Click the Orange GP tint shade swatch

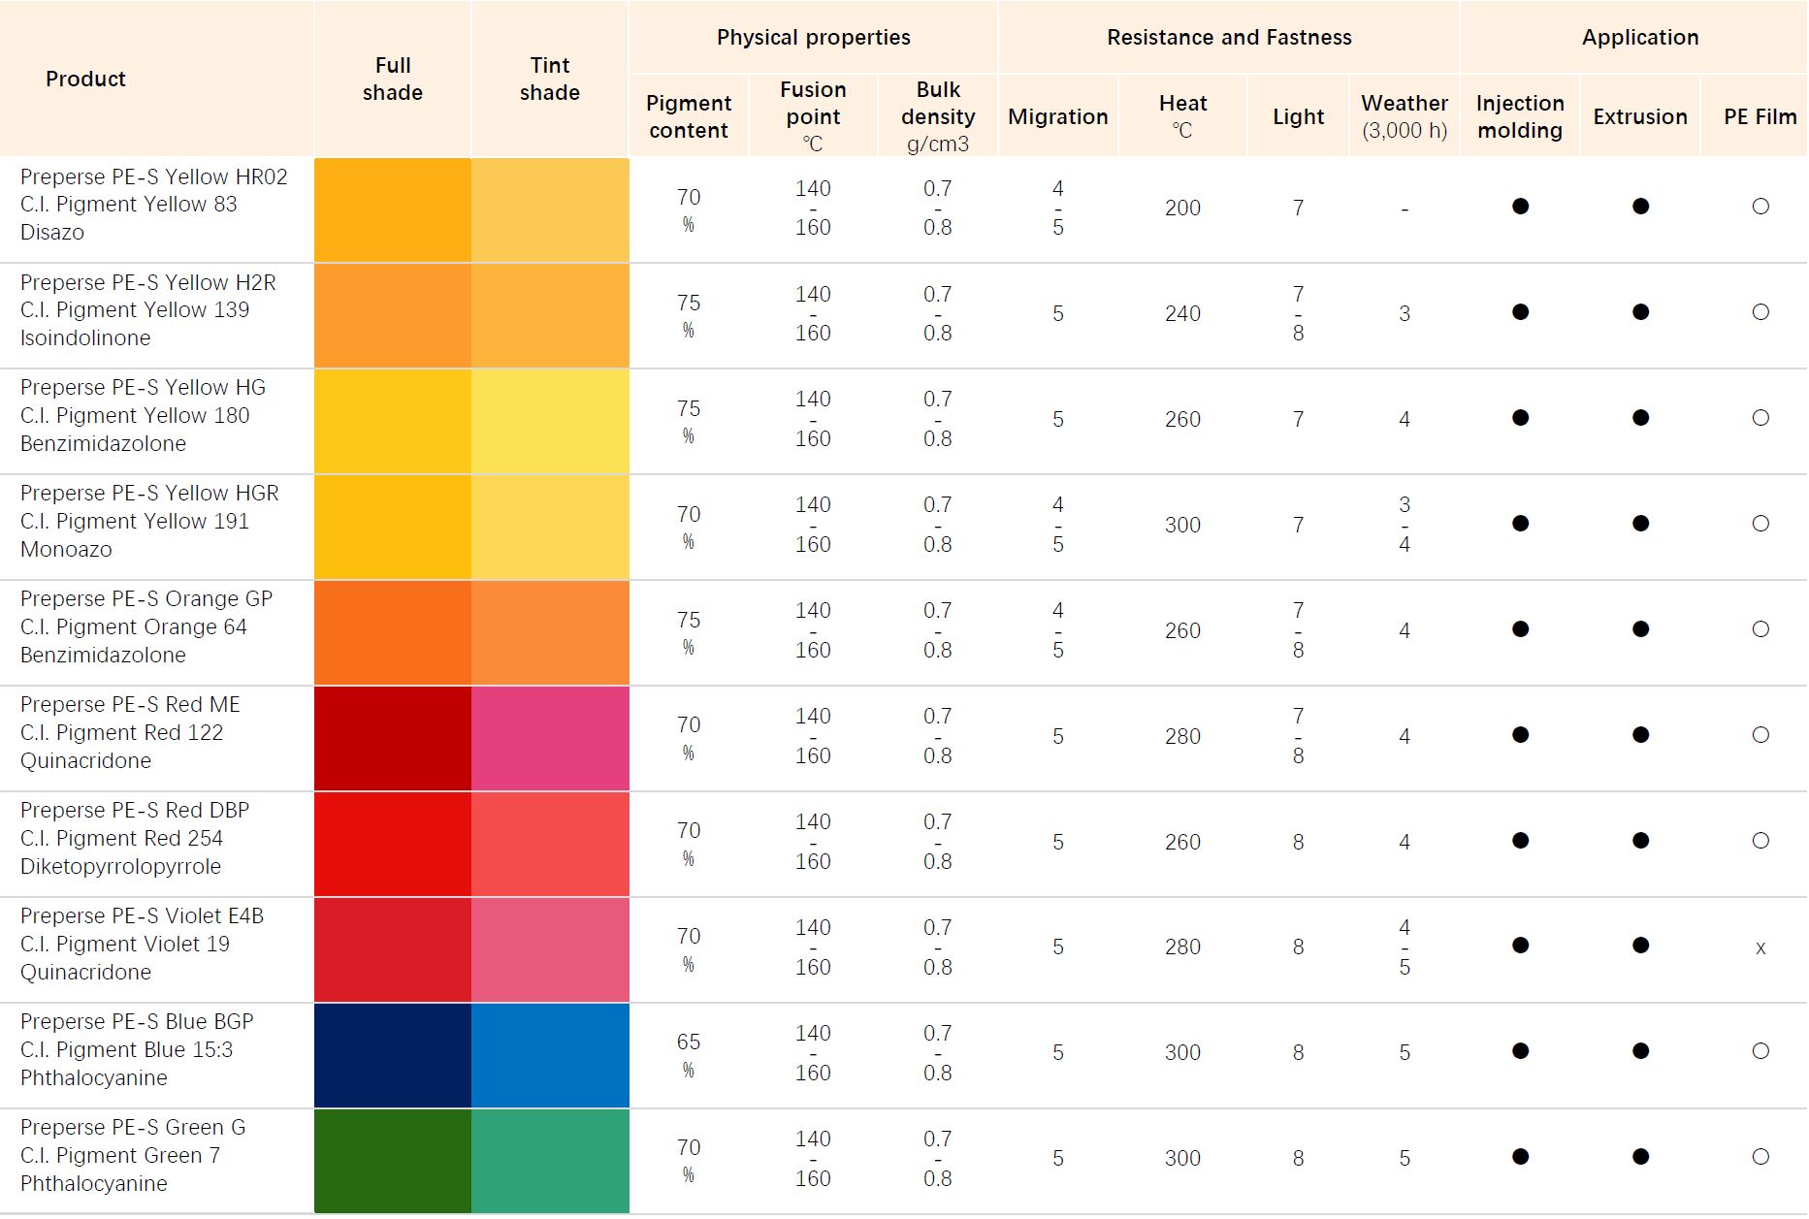pyautogui.click(x=550, y=632)
